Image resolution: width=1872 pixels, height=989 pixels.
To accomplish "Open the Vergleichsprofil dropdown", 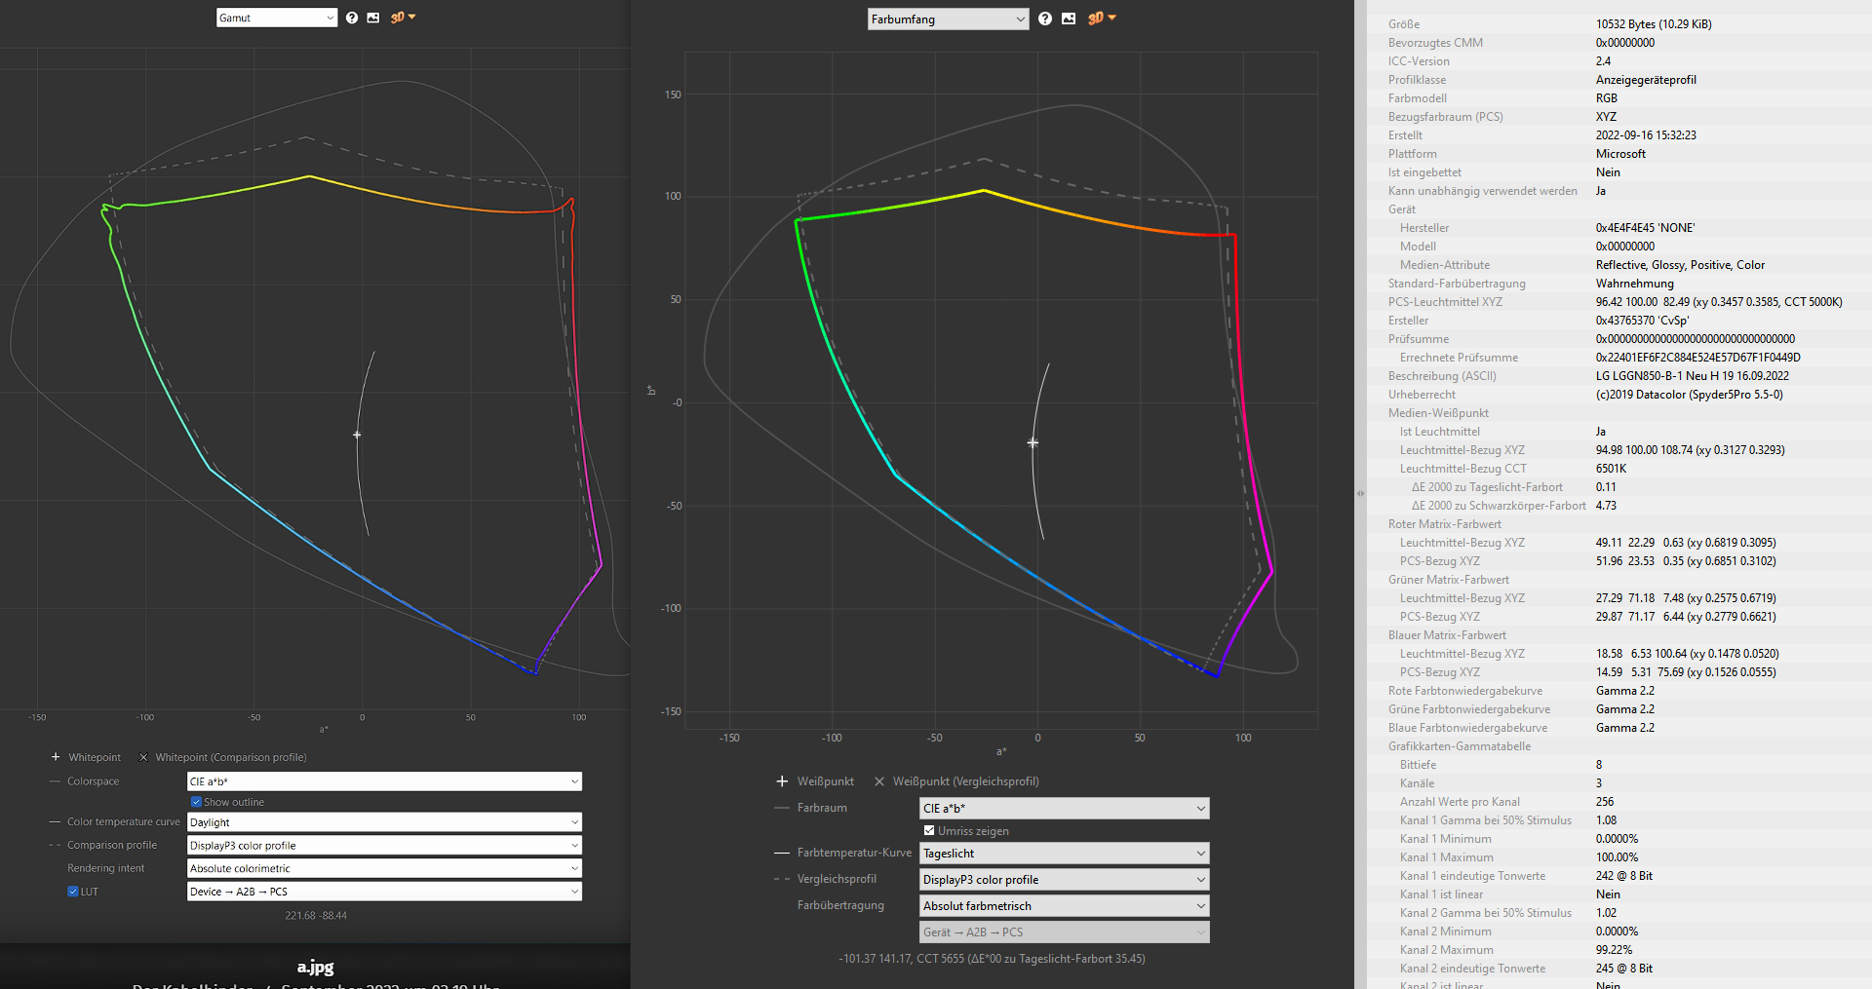I will [1064, 880].
